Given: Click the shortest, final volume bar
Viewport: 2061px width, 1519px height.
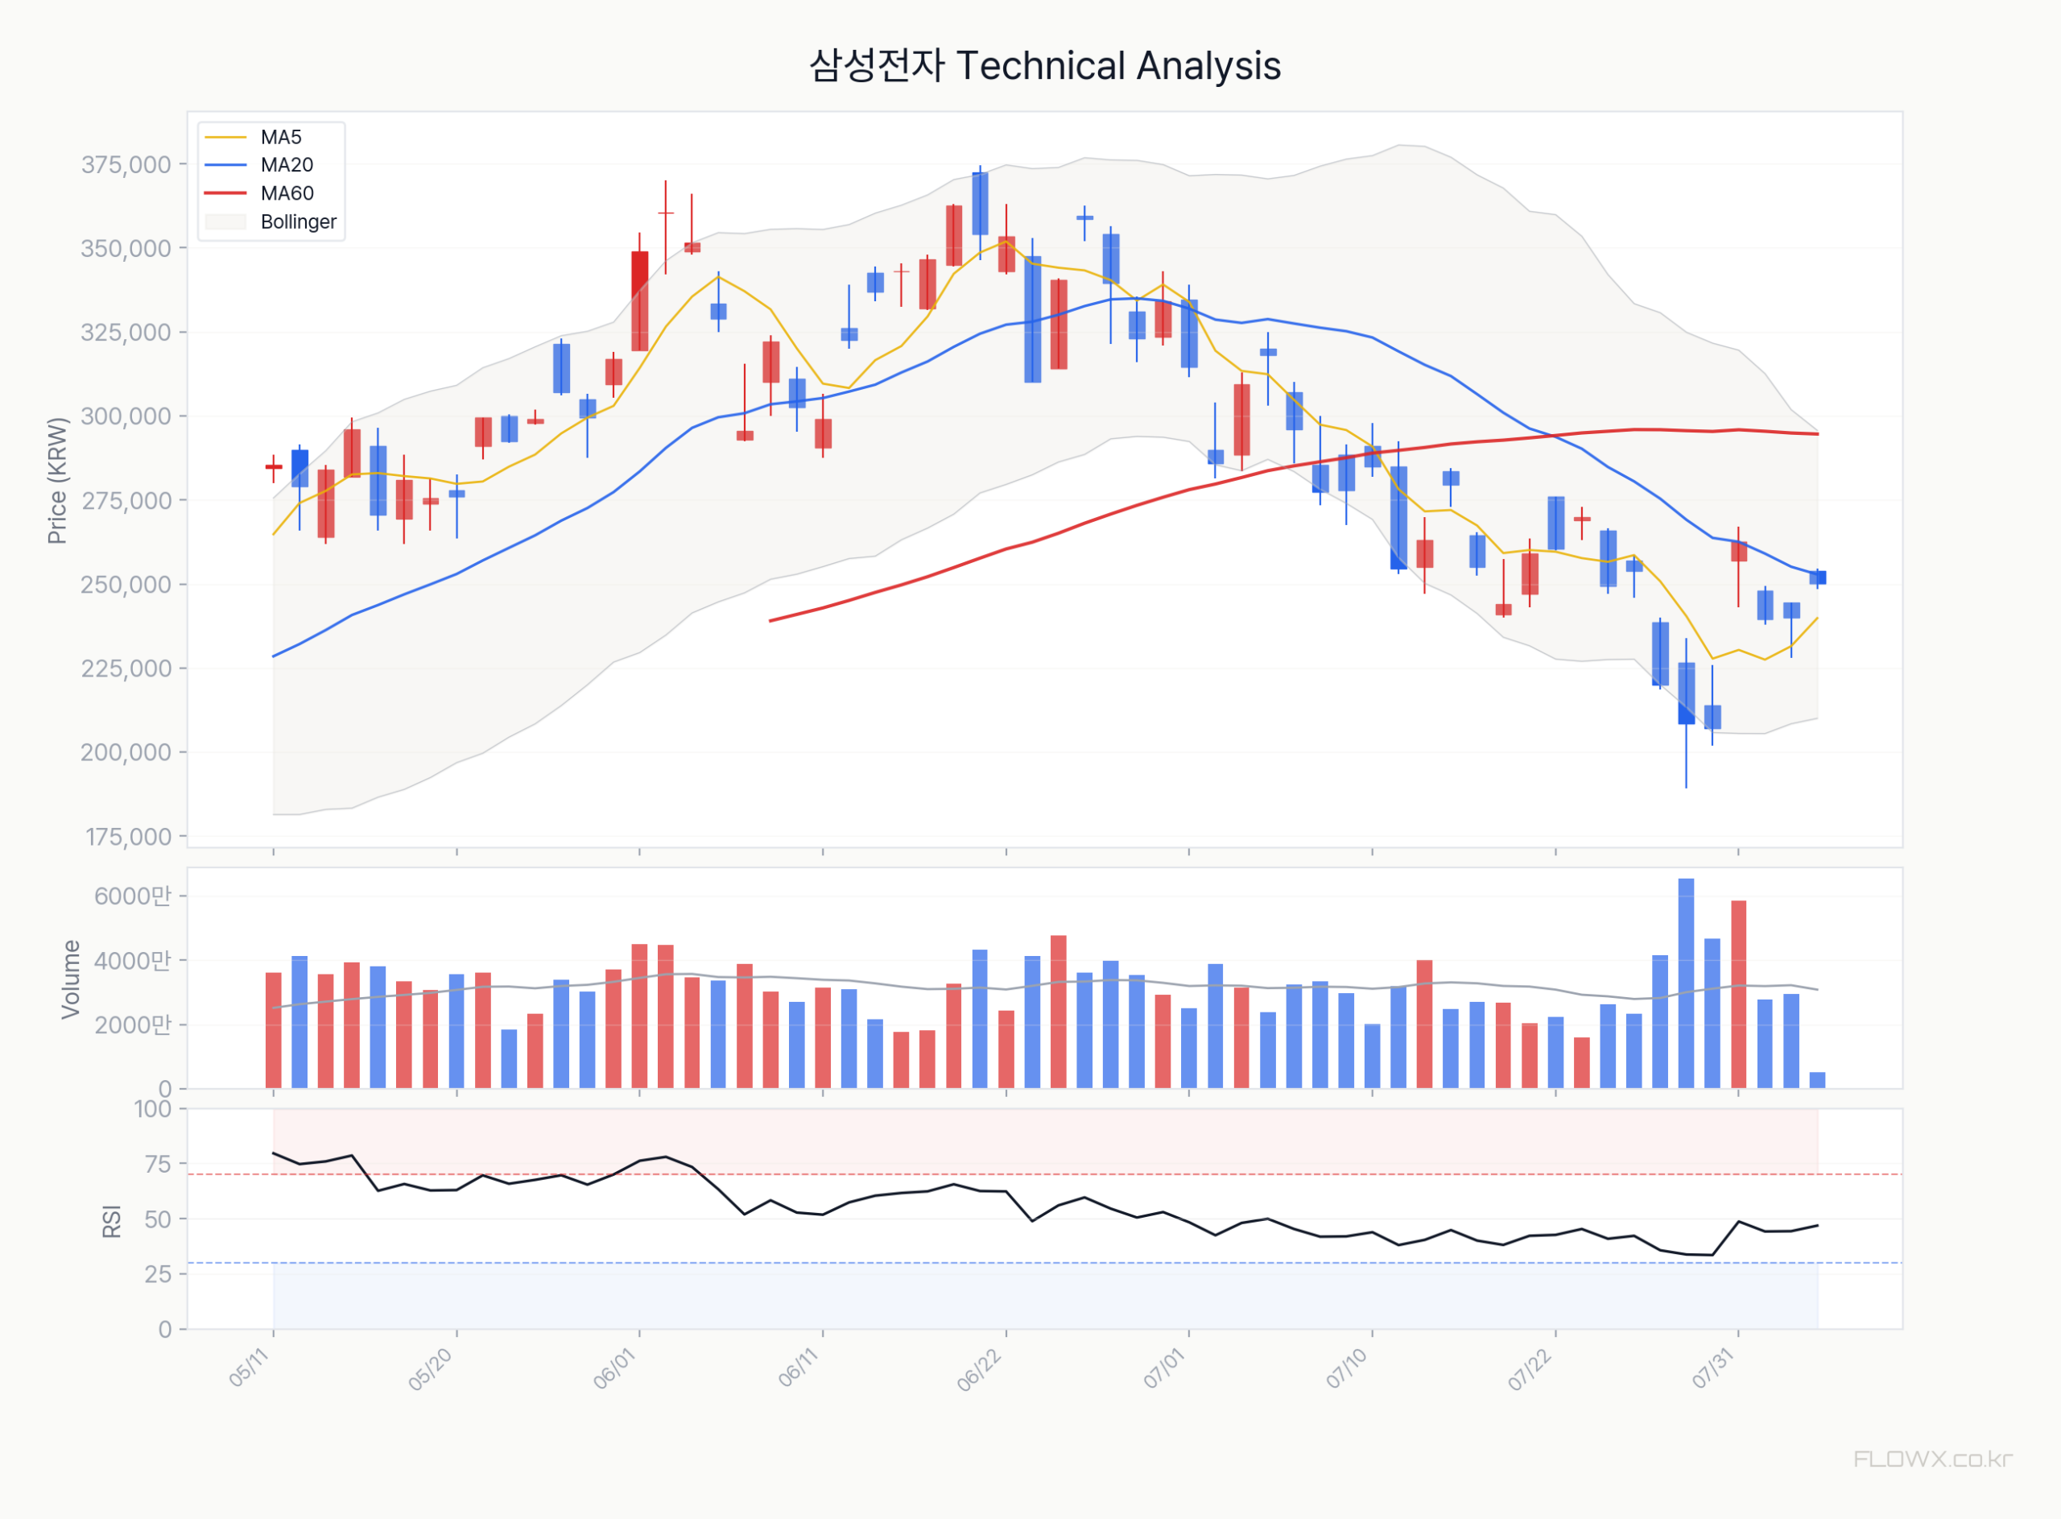Looking at the screenshot, I should pos(1818,1080).
